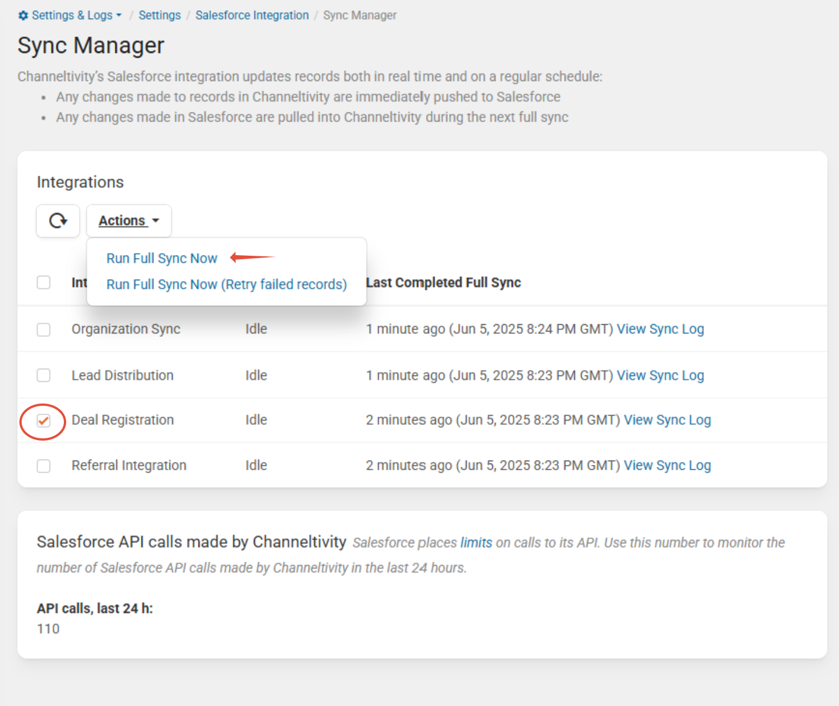
Task: Click the Settings & Logs gear icon
Action: [x=23, y=15]
